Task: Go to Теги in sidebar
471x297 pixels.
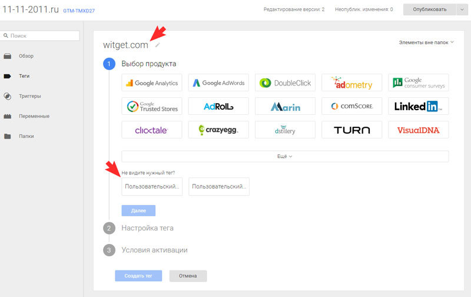Action: pyautogui.click(x=24, y=76)
